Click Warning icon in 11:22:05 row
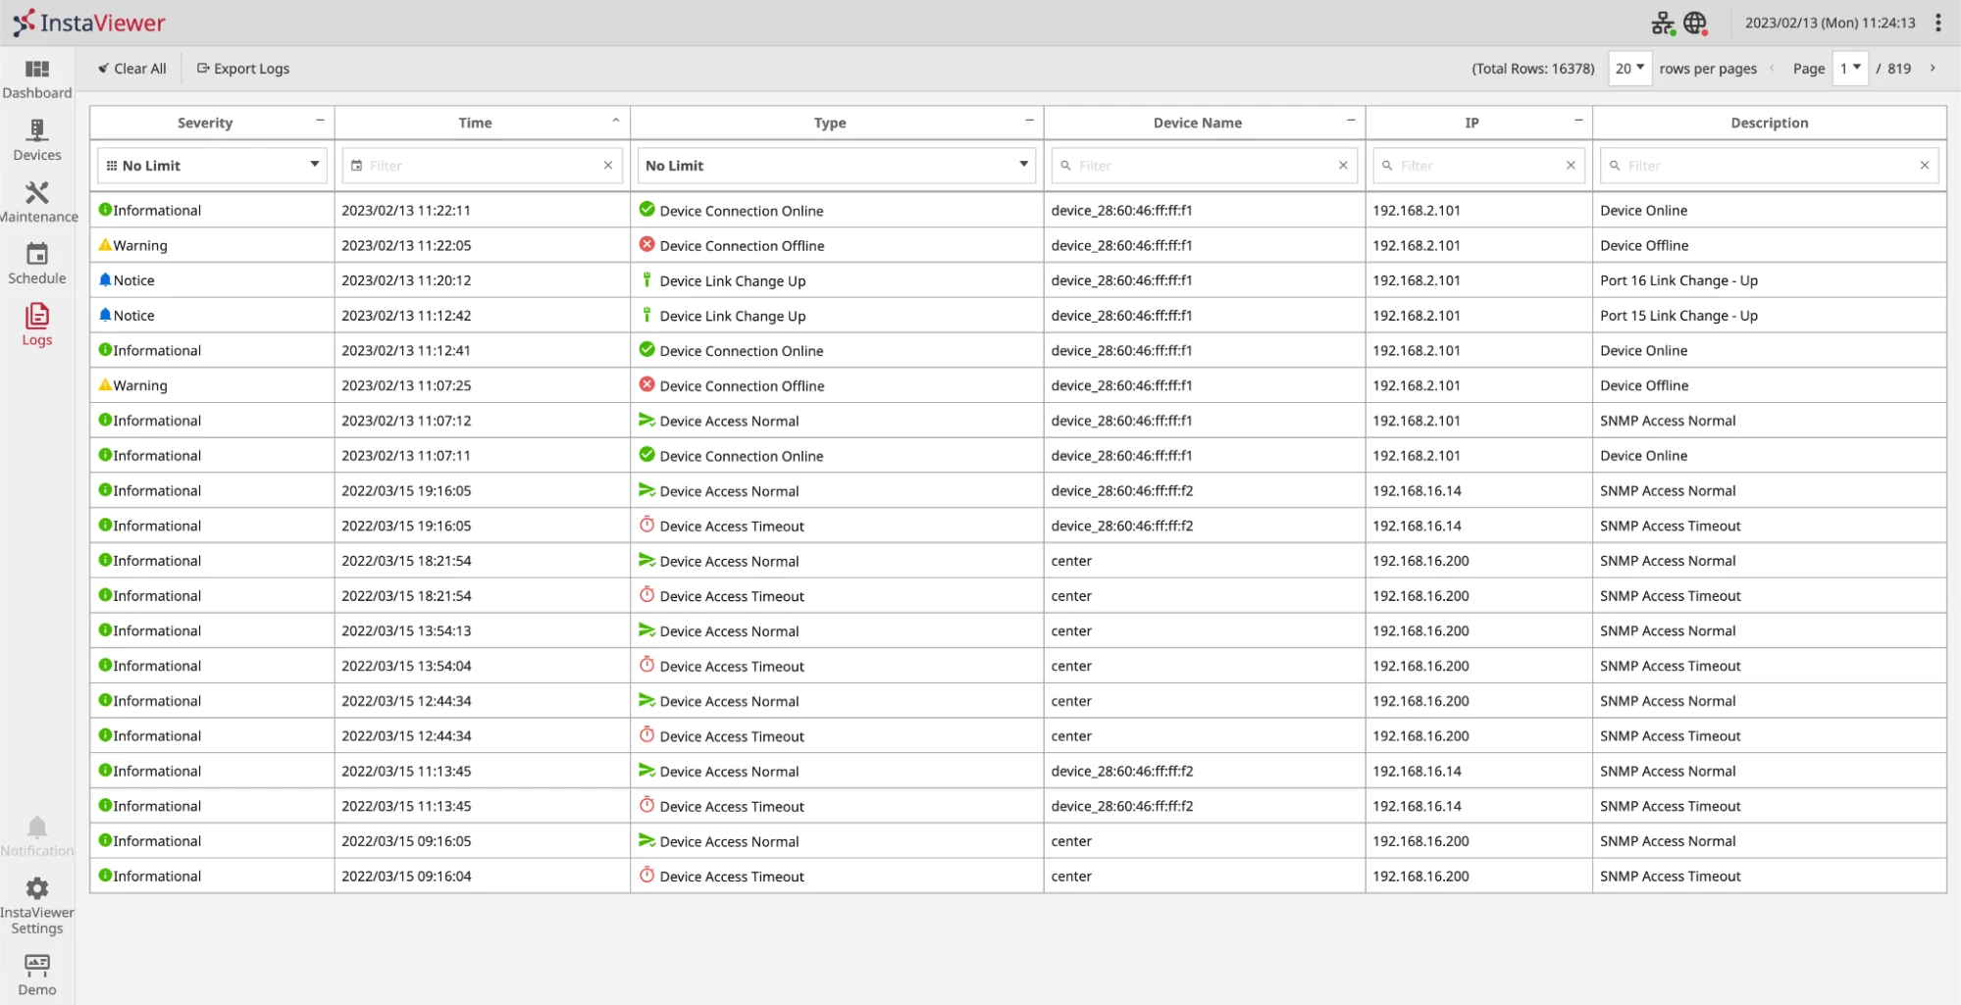1961x1005 pixels. (105, 244)
